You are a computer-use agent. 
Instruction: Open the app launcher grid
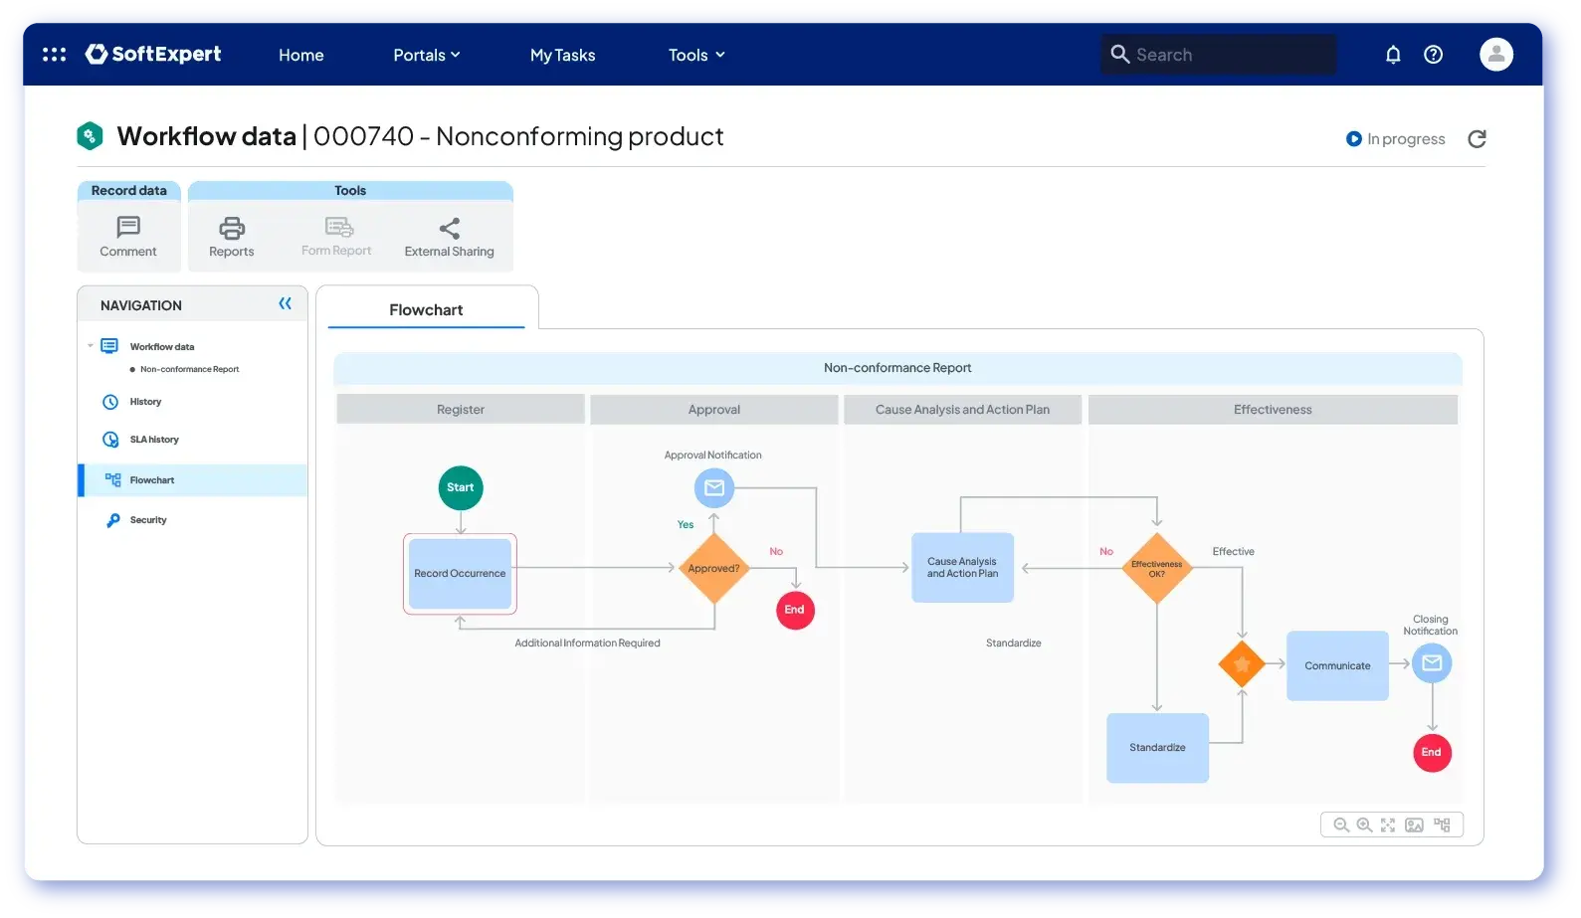point(54,55)
